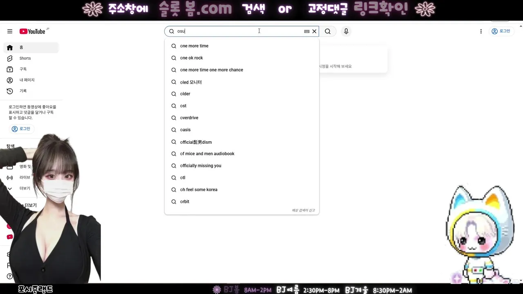Image resolution: width=523 pixels, height=294 pixels.
Task: Click the subscriptions icon in sidebar
Action: point(10,69)
